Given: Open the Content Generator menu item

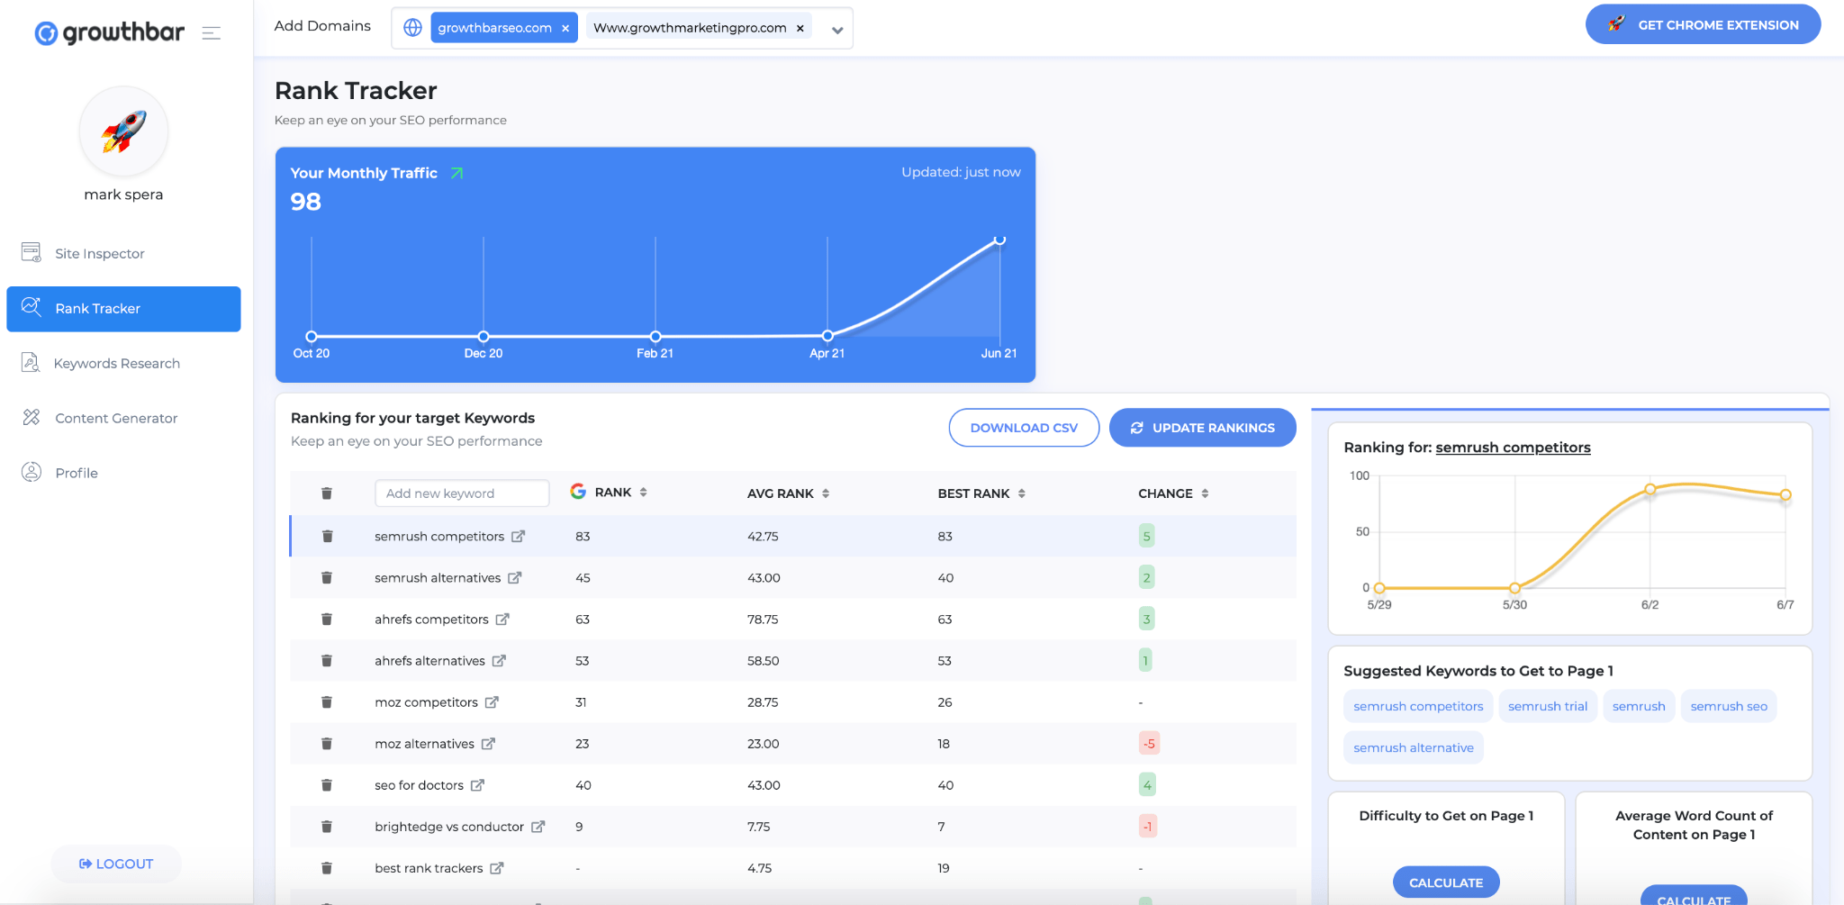Looking at the screenshot, I should click(x=116, y=419).
